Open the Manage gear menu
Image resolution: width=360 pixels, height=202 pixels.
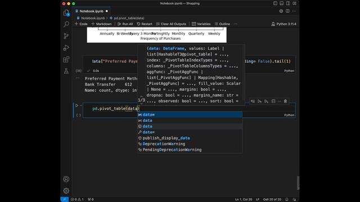coord(66,191)
